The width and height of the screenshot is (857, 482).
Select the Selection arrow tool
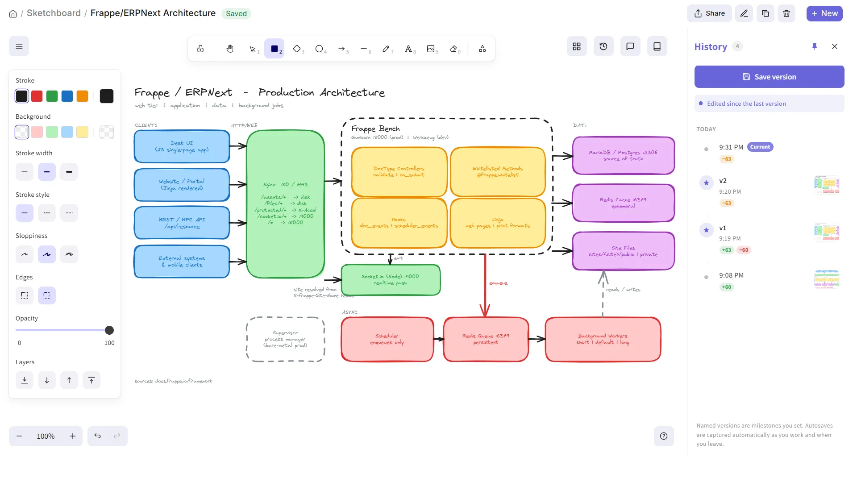pos(253,49)
